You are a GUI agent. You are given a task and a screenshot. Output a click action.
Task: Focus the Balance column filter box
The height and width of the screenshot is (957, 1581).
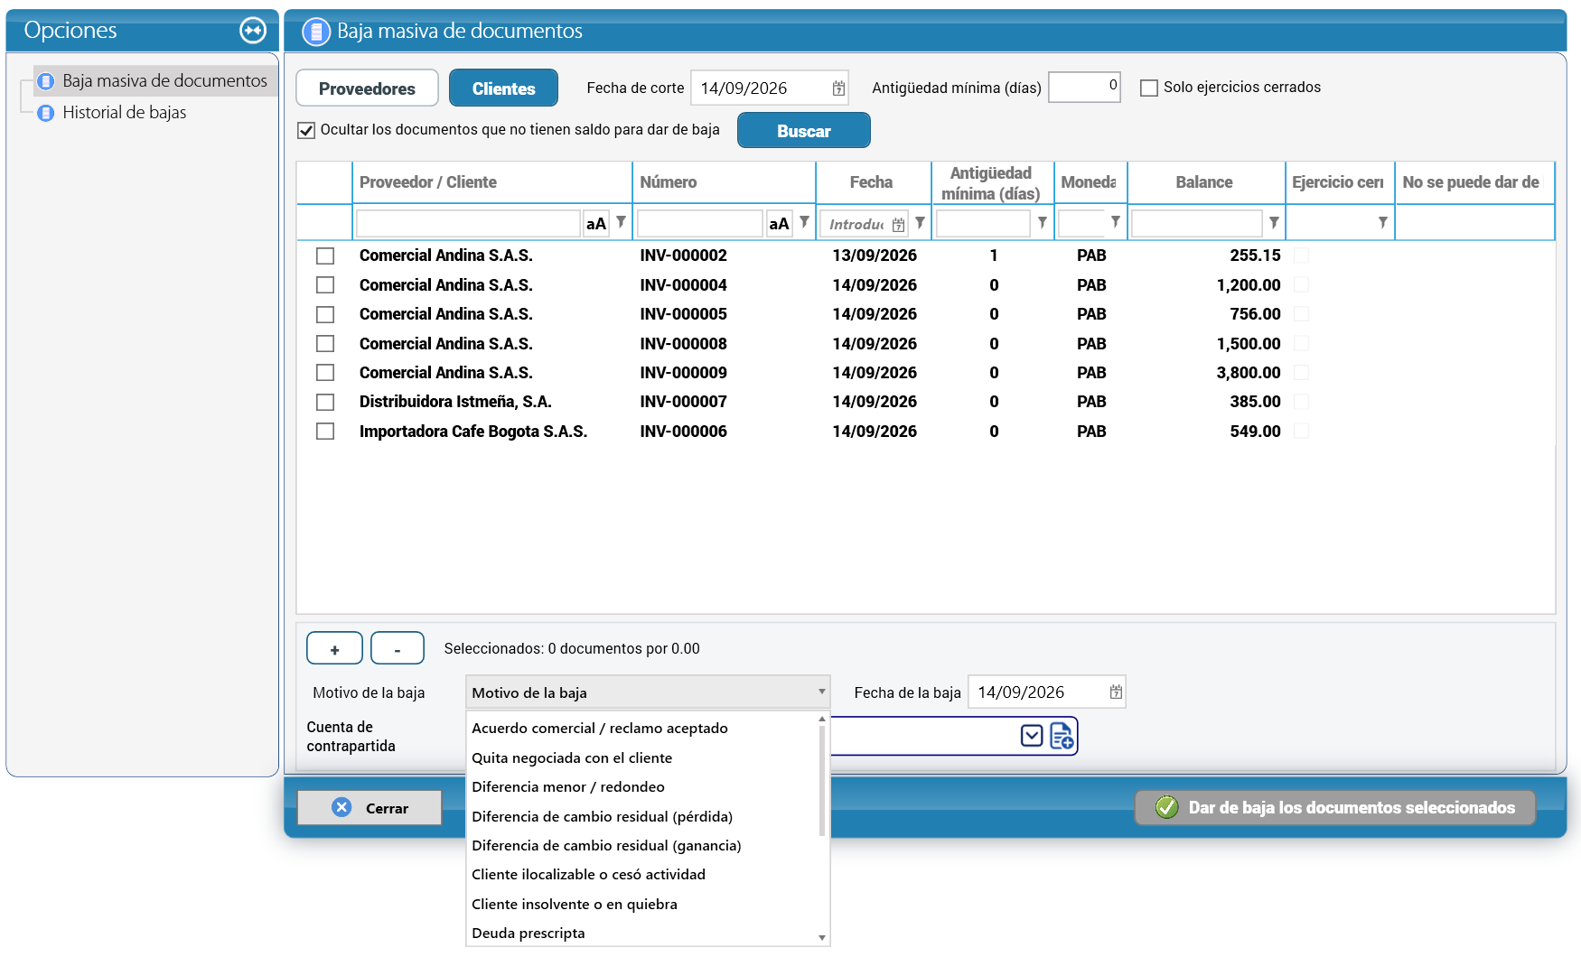(1196, 223)
